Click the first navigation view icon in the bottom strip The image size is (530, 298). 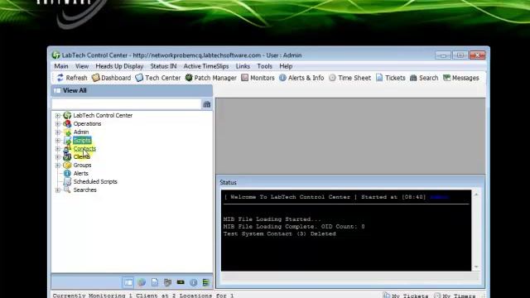click(128, 282)
